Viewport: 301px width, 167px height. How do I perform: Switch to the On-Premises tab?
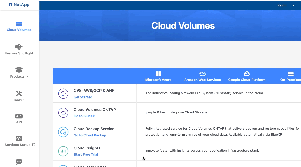[x=291, y=76]
